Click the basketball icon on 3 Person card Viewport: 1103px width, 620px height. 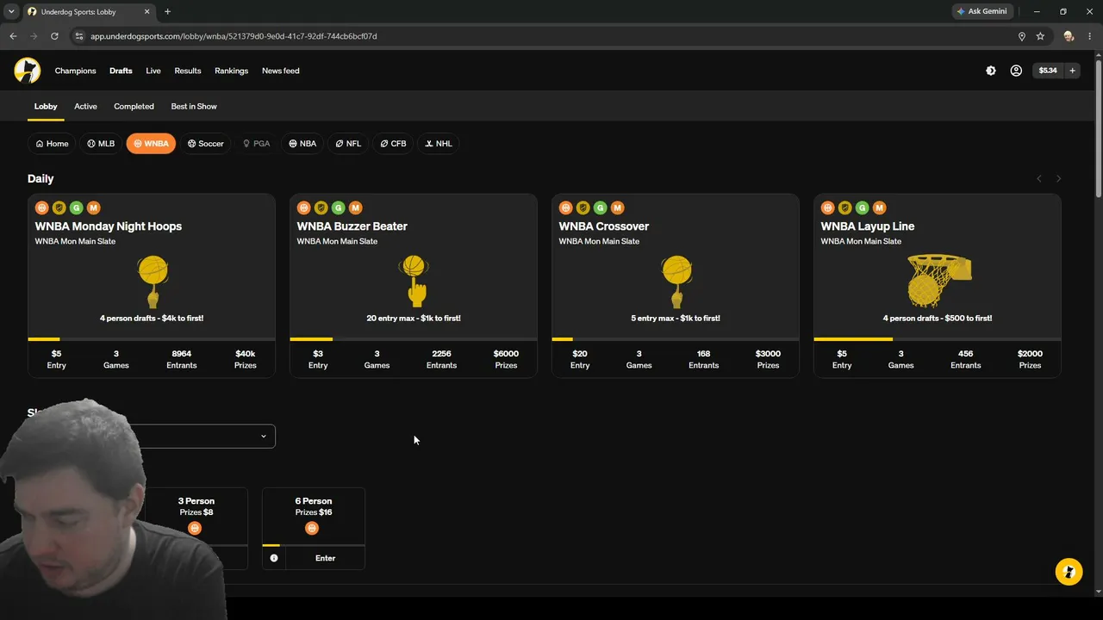pyautogui.click(x=195, y=528)
